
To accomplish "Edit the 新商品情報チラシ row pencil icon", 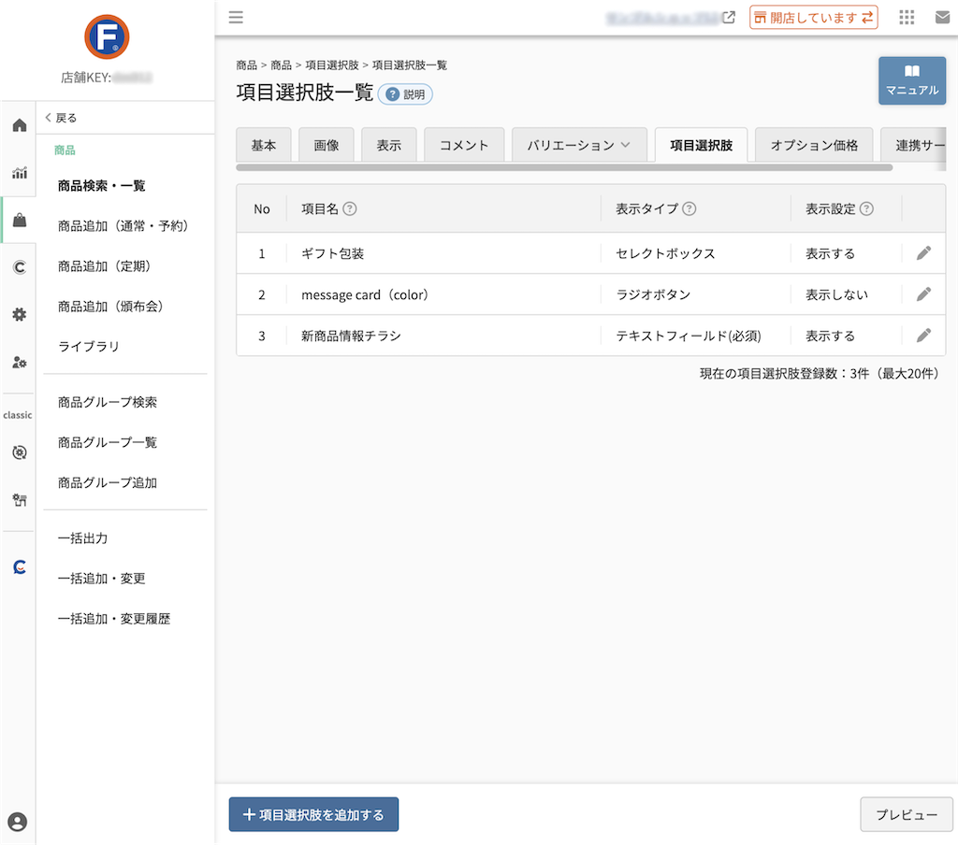I will pos(923,336).
